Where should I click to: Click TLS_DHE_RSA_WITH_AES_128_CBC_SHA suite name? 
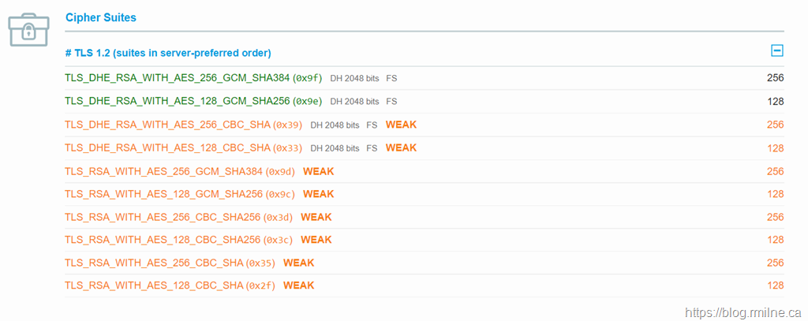click(x=167, y=147)
